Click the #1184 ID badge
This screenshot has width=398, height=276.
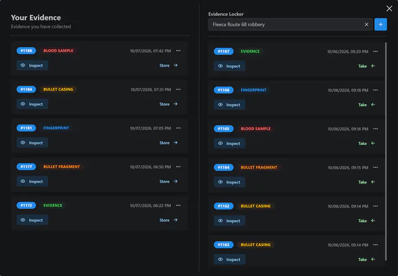[x=26, y=90]
